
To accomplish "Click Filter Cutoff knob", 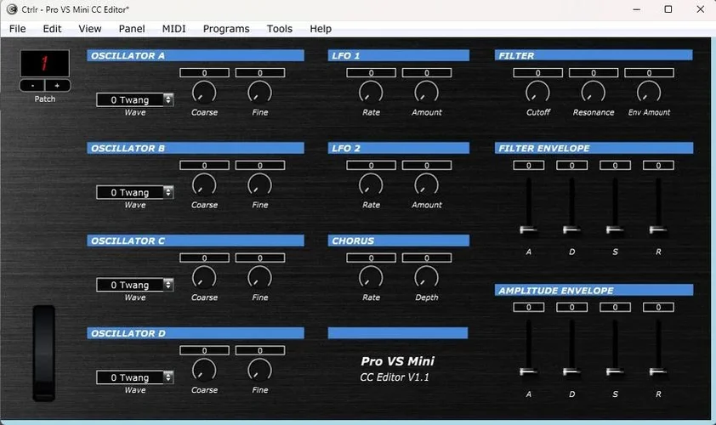I will [x=538, y=93].
